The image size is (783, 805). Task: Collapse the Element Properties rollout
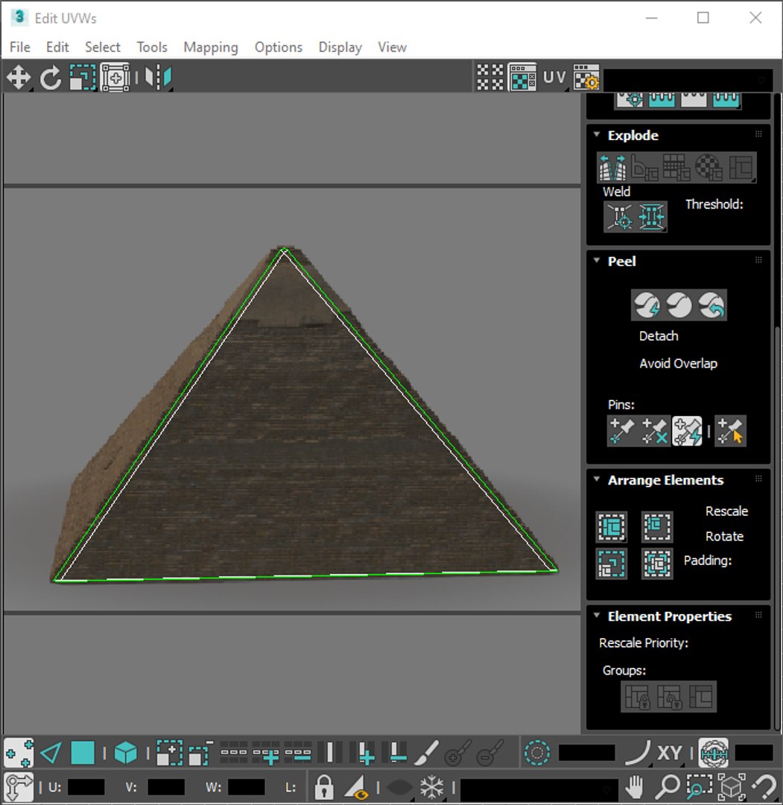pyautogui.click(x=597, y=616)
